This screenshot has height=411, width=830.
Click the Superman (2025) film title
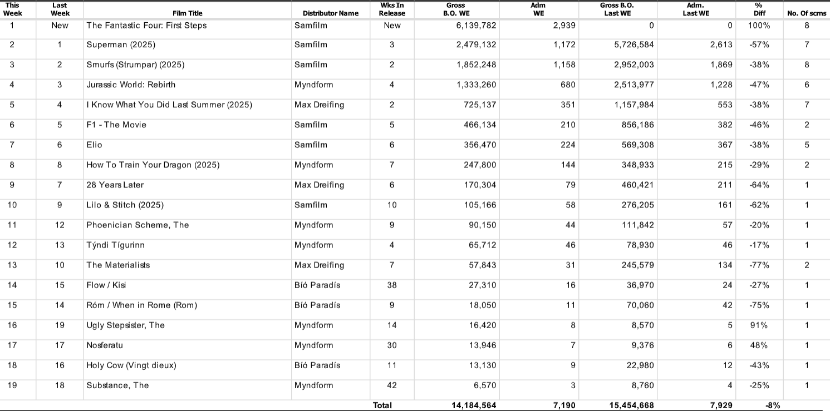click(x=121, y=44)
